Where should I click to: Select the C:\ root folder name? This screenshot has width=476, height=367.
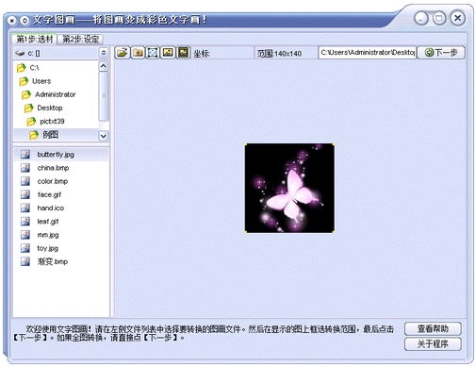(34, 68)
